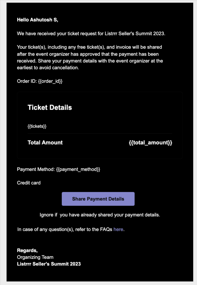Click the divider line above Total Amount

[x=100, y=133]
